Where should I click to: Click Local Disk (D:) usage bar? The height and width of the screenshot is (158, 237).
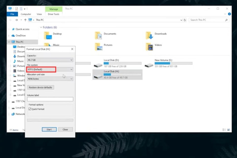(x=123, y=63)
